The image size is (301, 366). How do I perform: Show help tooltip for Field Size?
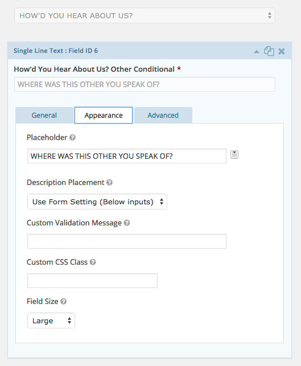click(64, 301)
